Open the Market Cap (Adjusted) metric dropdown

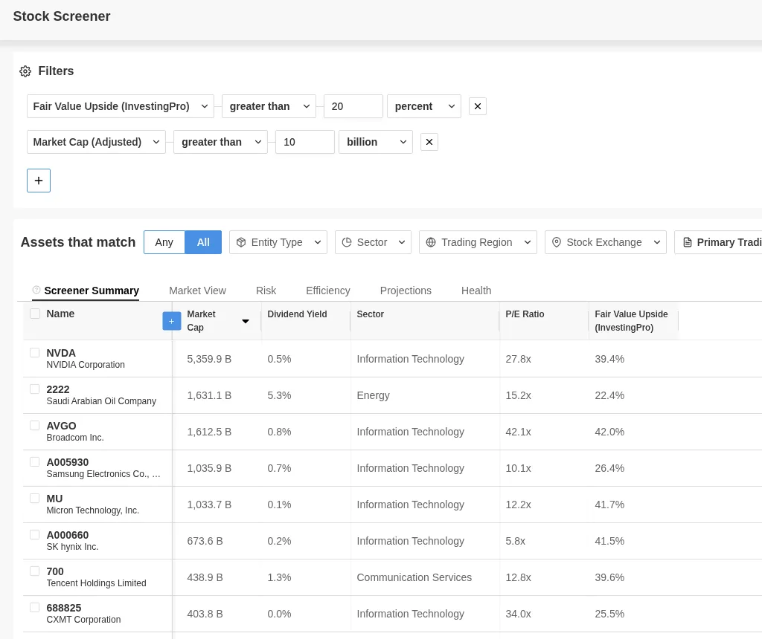[x=96, y=142]
